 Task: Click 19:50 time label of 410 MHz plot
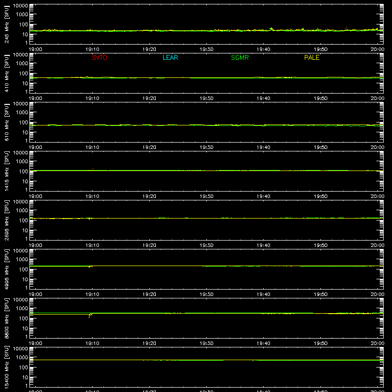[x=320, y=98]
